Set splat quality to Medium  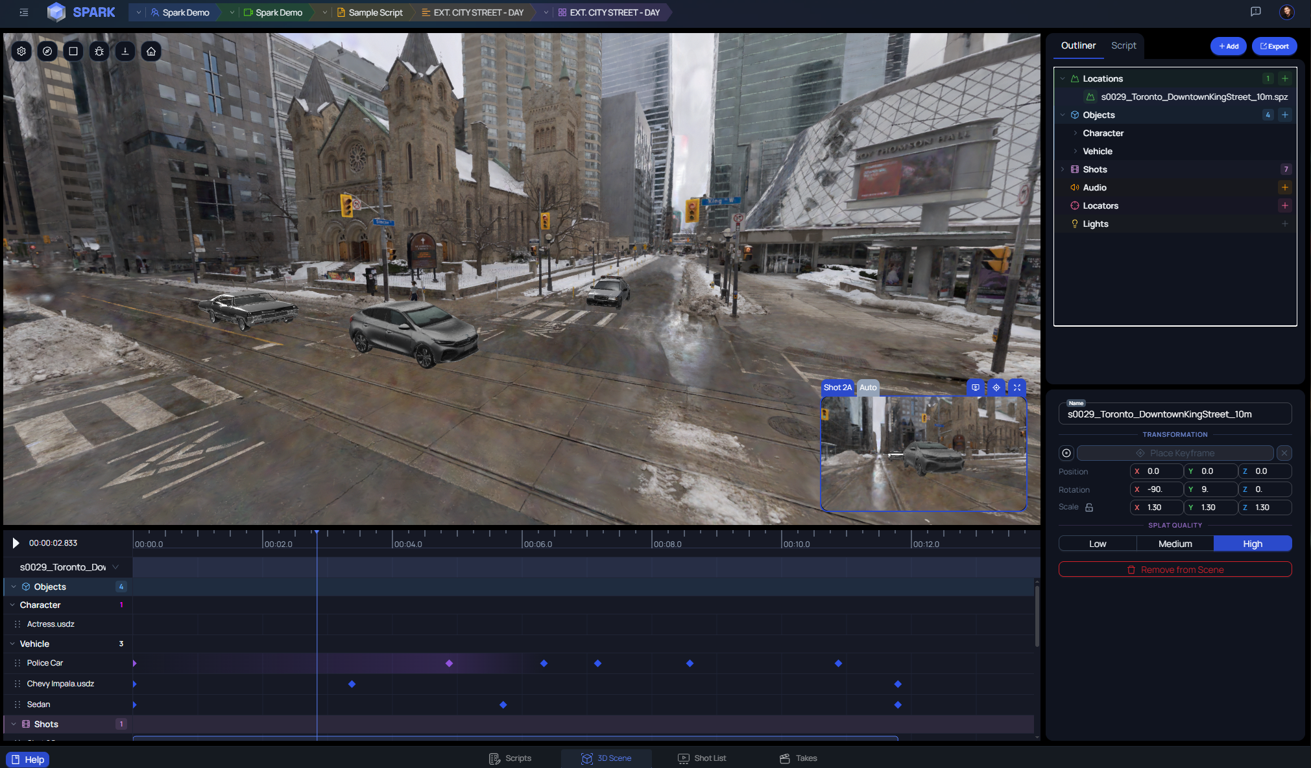(1175, 544)
